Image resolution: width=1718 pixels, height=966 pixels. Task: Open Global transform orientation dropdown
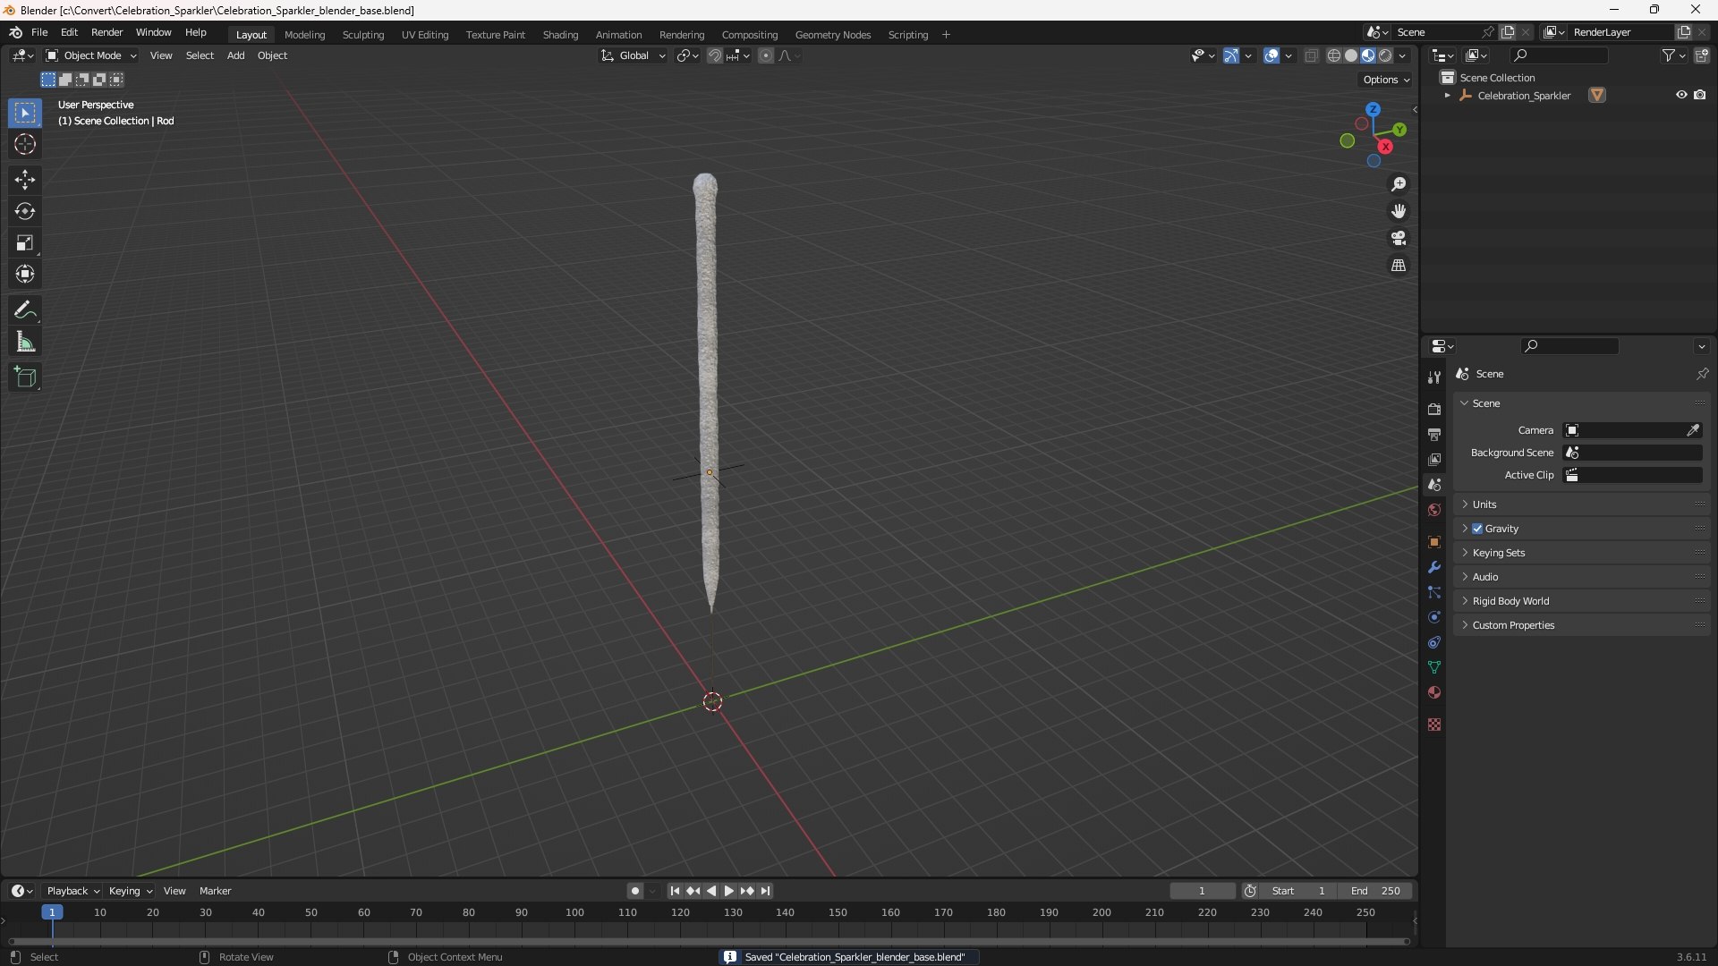click(634, 55)
